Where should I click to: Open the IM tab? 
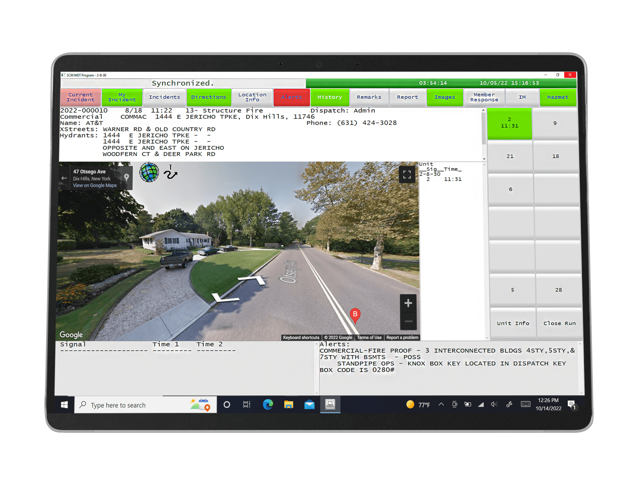(x=522, y=97)
